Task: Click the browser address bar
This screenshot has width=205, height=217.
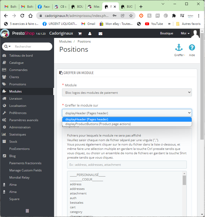Action: pyautogui.click(x=77, y=16)
